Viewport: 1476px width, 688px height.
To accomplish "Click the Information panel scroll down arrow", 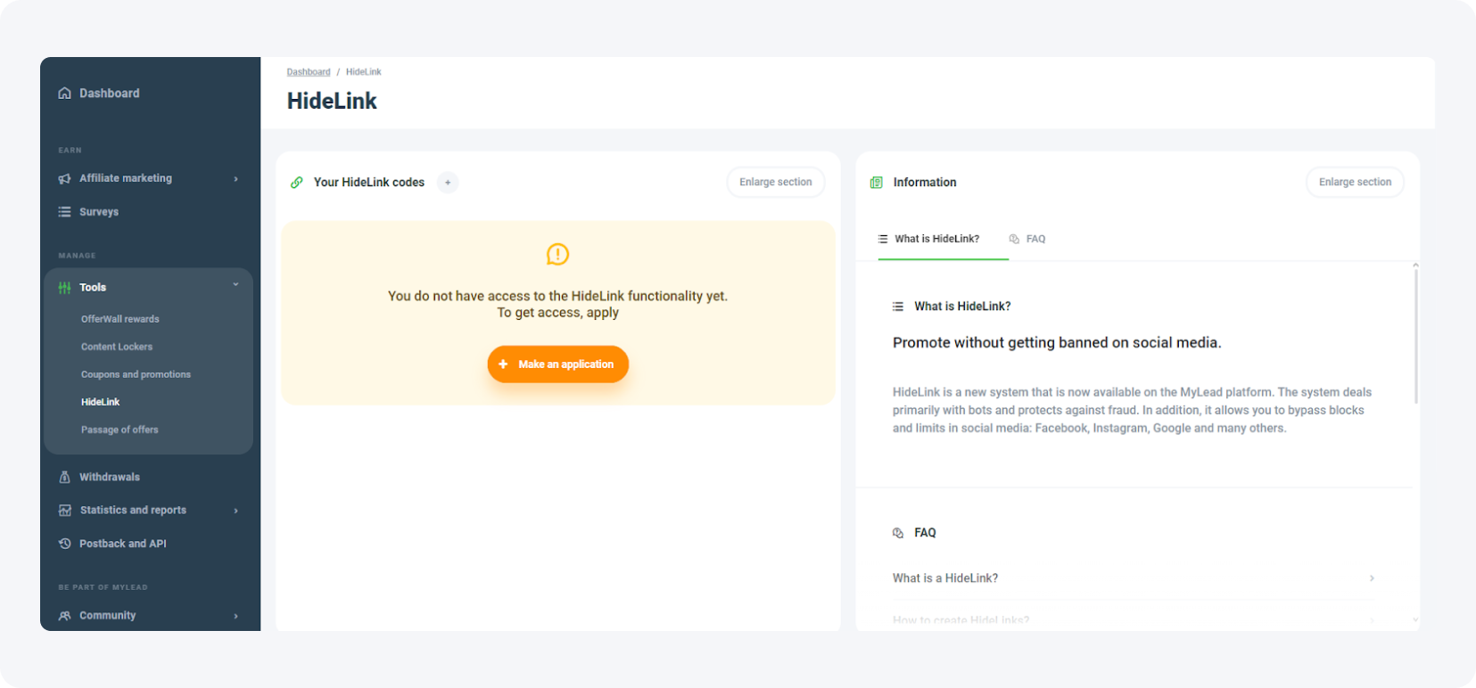I will point(1415,619).
